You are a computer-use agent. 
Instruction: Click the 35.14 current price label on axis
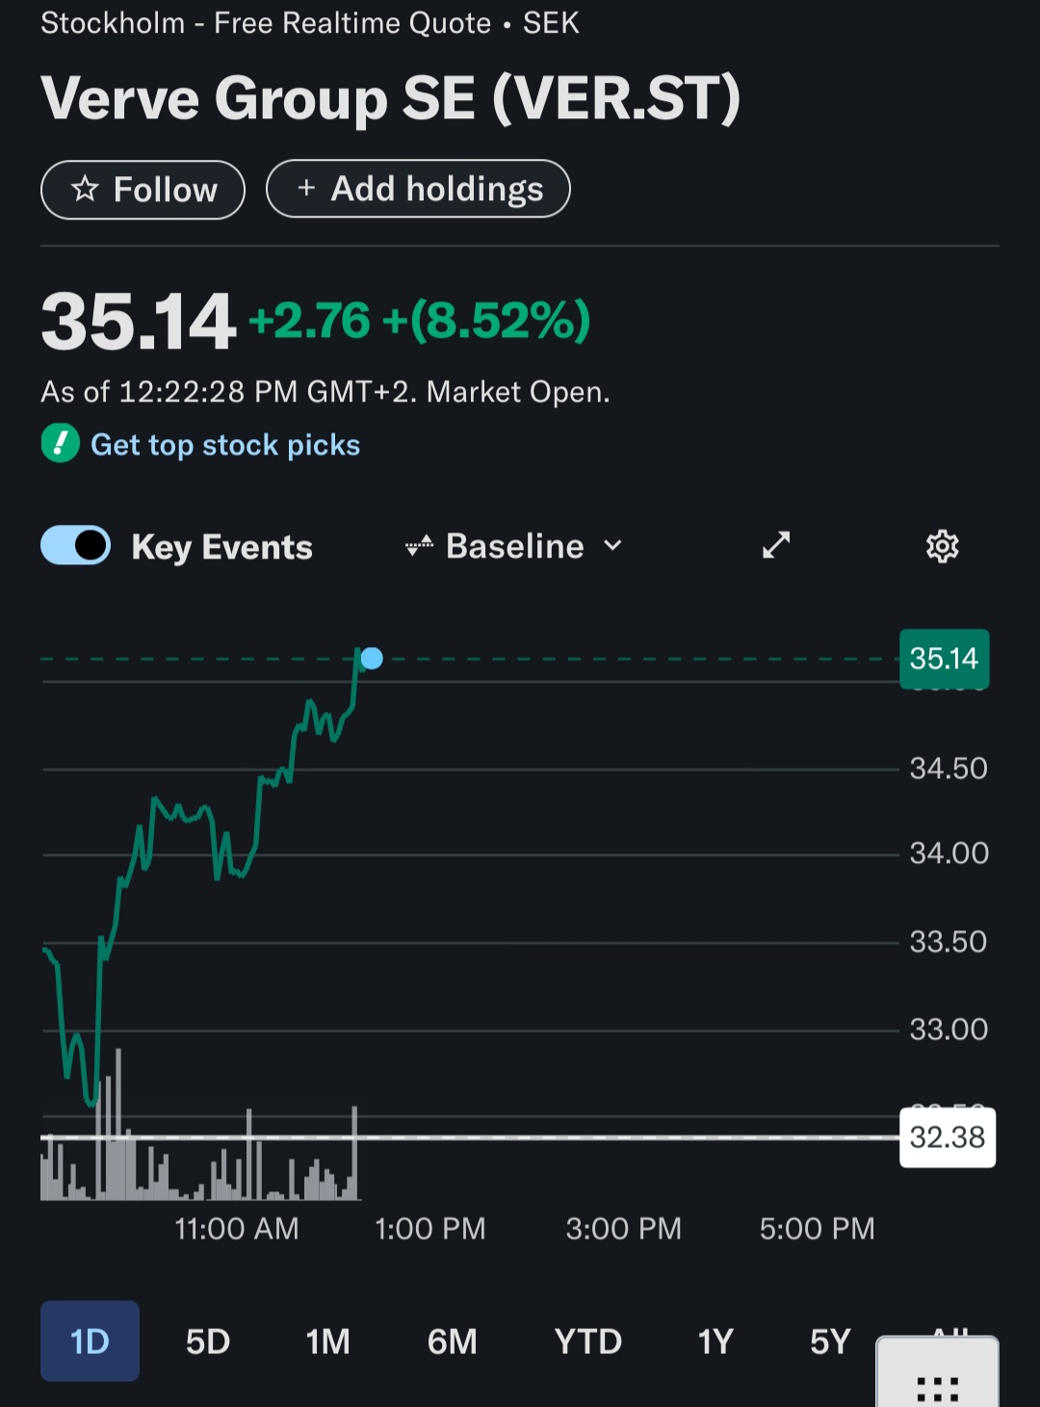coord(944,659)
